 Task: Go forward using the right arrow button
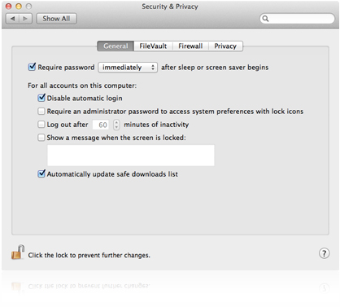click(x=26, y=19)
